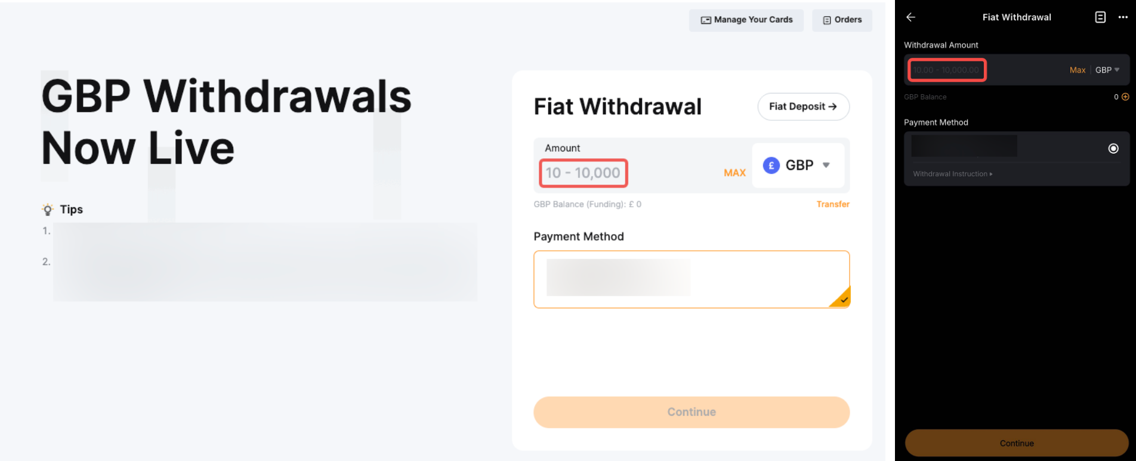Click the card icon in Manage Your Cards
Viewport: 1136px width, 461px height.
[706, 20]
